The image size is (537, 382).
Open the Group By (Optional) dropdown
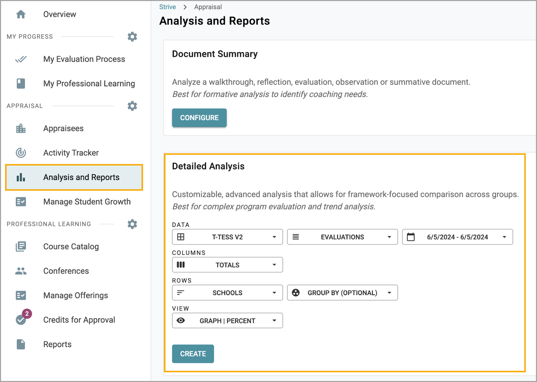click(342, 293)
